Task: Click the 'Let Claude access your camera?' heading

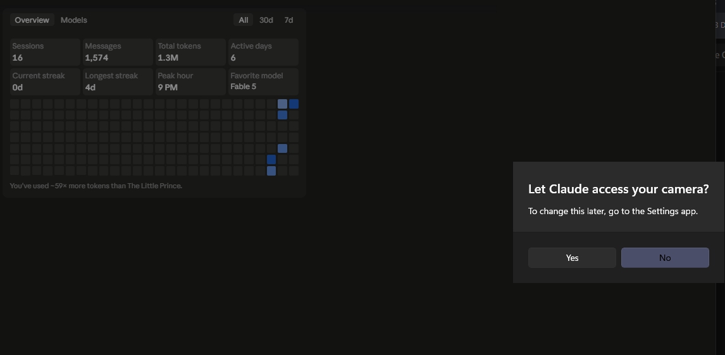Action: [x=618, y=189]
